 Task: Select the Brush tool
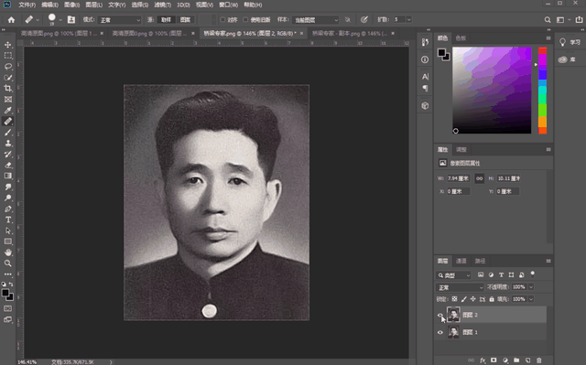pos(8,132)
